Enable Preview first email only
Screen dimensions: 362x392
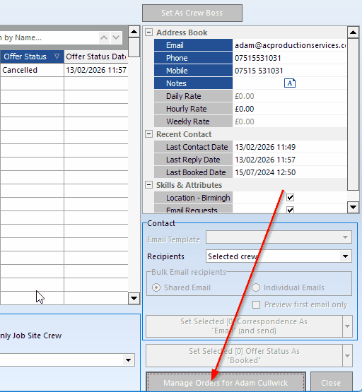(256, 304)
